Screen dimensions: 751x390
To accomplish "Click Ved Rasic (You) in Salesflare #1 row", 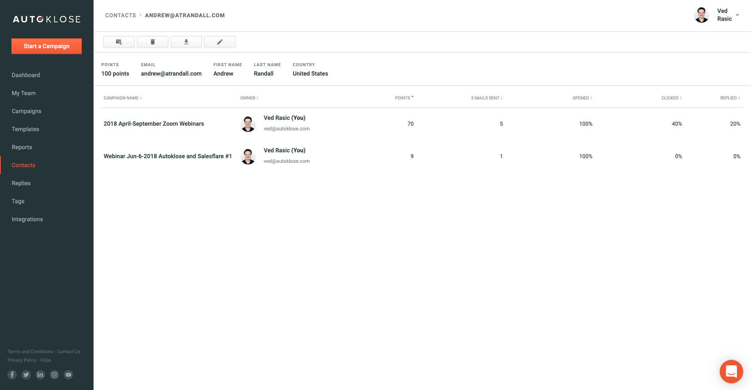I will click(x=285, y=150).
